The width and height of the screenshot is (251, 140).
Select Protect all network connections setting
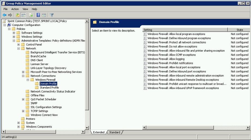tap(177, 42)
